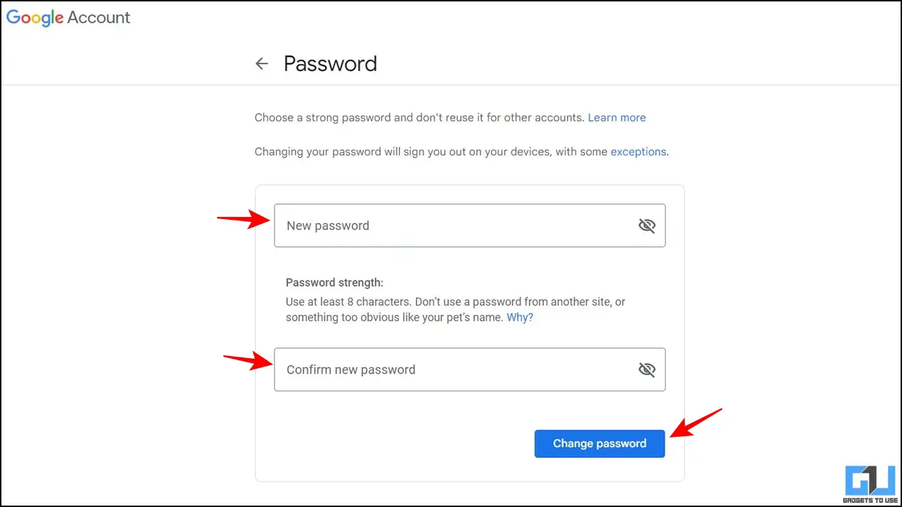Click the Password page heading

click(x=330, y=64)
